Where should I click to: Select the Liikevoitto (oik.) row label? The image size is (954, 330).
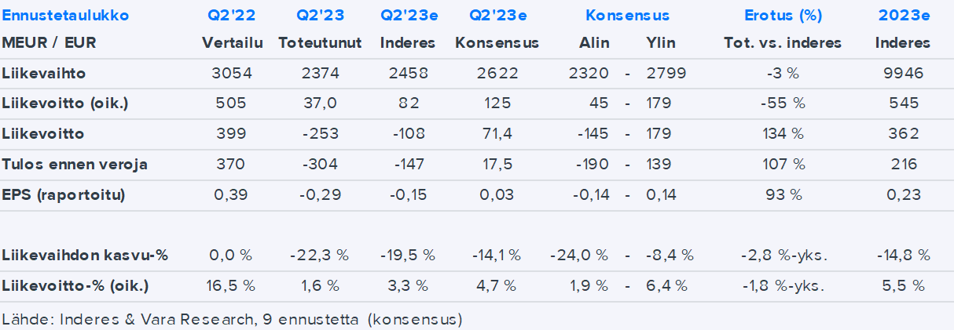[64, 103]
